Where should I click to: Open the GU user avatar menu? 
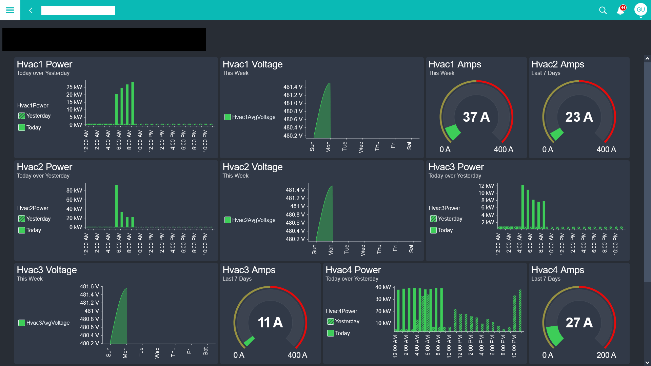coord(640,9)
